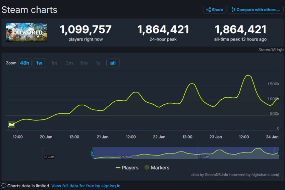Screen dimensions: 285x190
Task: Click the 22 Jan axis label
Action: point(159,137)
